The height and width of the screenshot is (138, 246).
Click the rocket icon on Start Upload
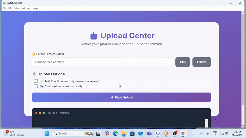pyautogui.click(x=112, y=98)
